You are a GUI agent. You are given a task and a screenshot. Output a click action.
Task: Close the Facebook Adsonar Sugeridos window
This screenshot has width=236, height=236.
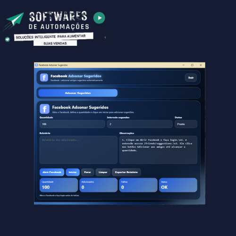[x=201, y=65]
